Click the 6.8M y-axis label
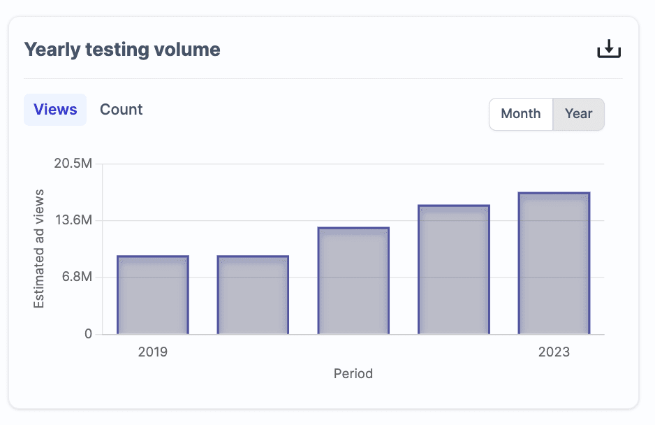655x425 pixels. [x=75, y=277]
